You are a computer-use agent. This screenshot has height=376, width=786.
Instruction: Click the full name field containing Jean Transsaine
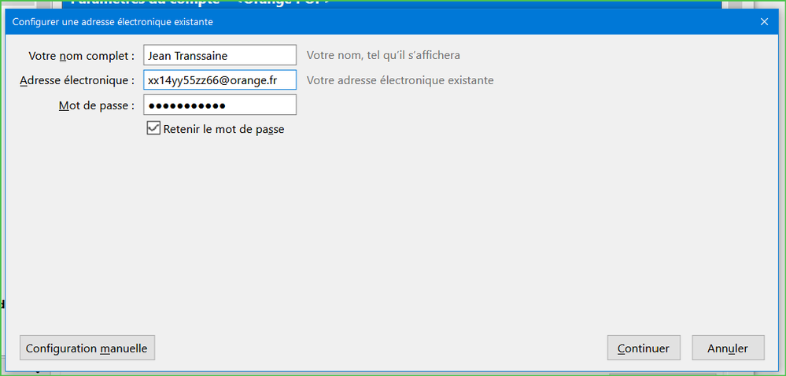pos(220,55)
